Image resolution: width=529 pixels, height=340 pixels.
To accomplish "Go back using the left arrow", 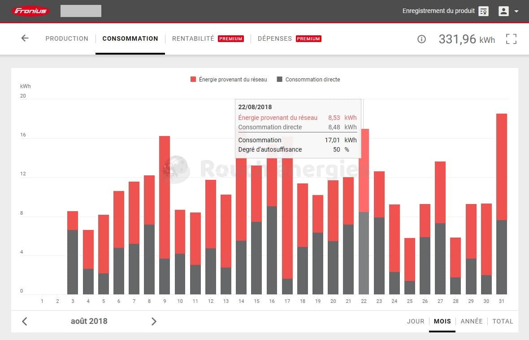I will pyautogui.click(x=25, y=38).
